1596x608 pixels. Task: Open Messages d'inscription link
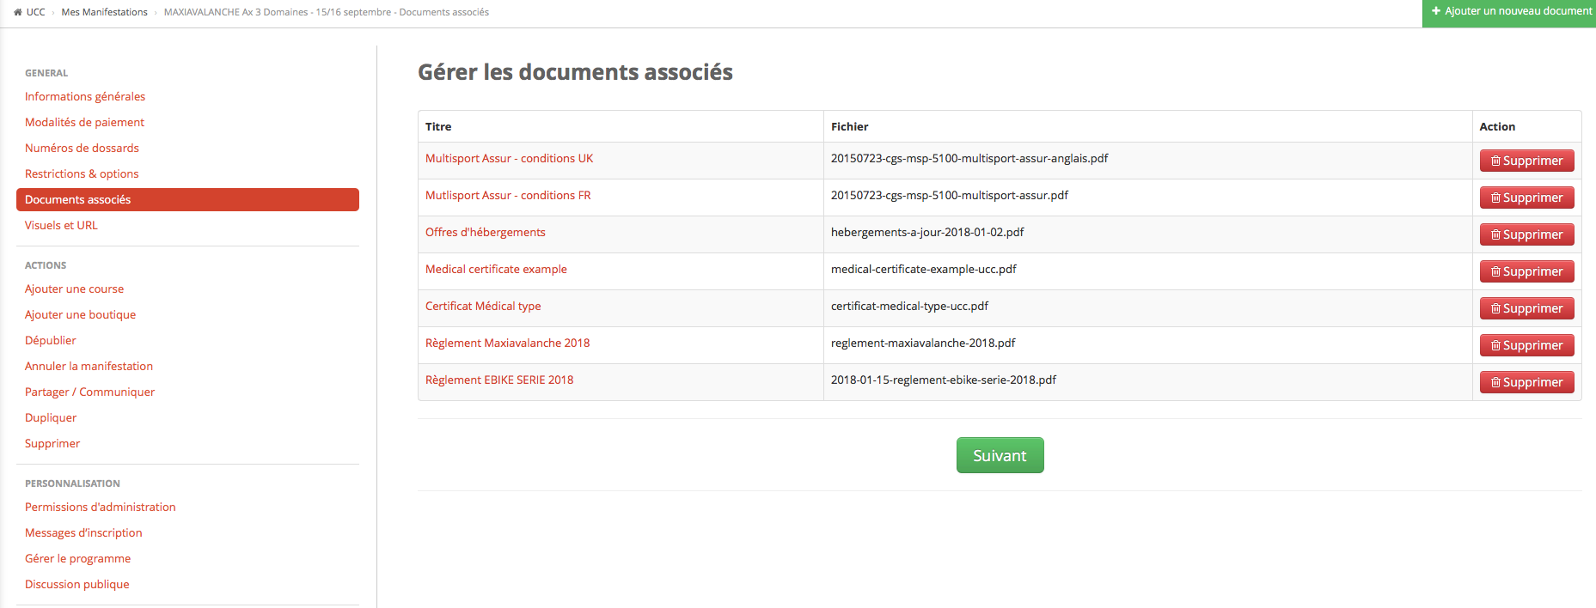[x=83, y=532]
